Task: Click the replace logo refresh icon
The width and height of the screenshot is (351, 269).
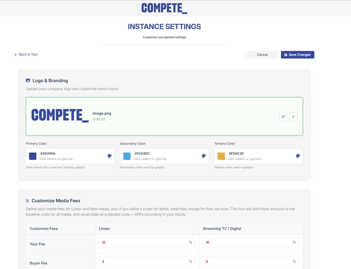Action: [283, 116]
